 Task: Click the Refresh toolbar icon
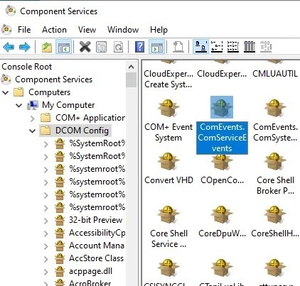tap(118, 47)
